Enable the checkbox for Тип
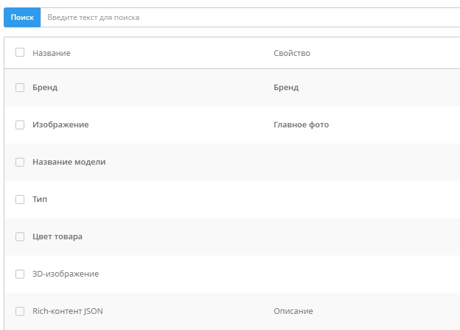460x330 pixels. (20, 199)
